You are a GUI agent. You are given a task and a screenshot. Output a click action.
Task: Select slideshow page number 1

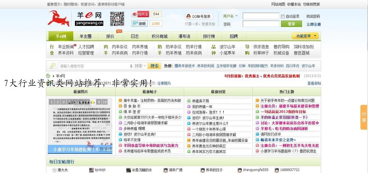coord(51,102)
